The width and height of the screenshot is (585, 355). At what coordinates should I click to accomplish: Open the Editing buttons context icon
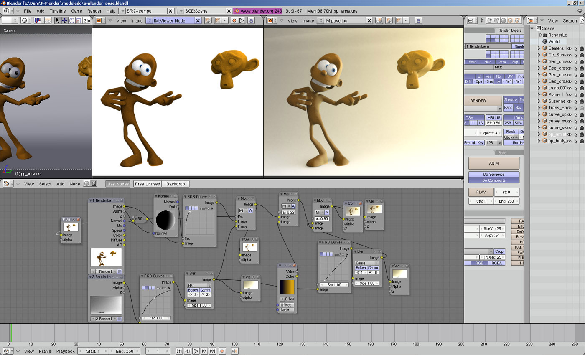coord(517,20)
